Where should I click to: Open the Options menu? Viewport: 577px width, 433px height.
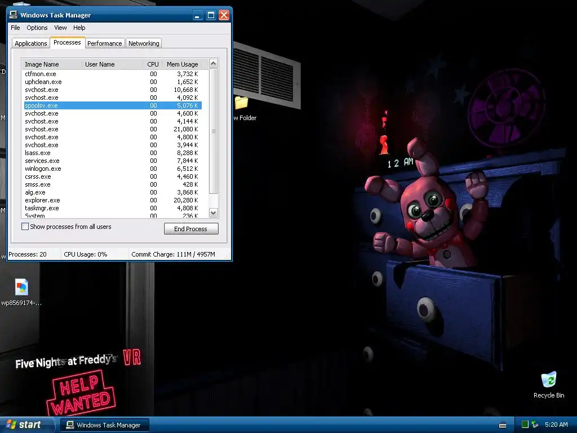(x=37, y=28)
